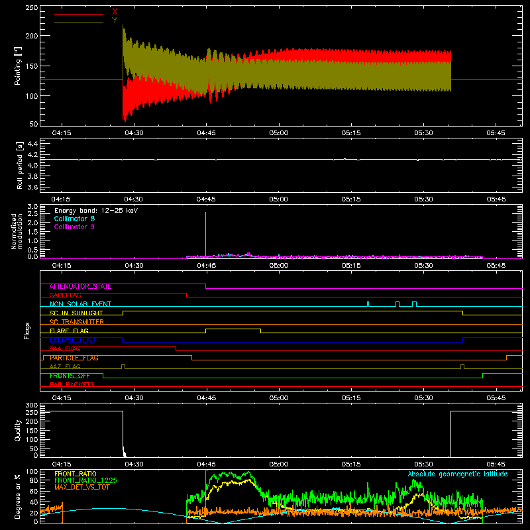
Task: Click the SC_TRANSMITTER flag label
Action: (x=77, y=322)
